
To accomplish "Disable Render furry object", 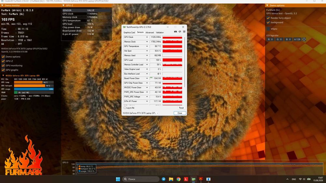I will (x=268, y=18).
